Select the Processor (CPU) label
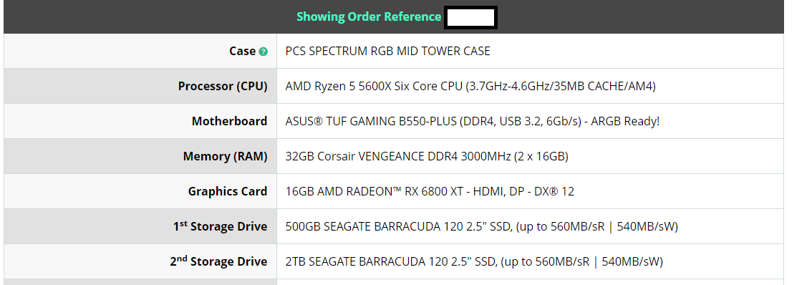The image size is (812, 285). click(x=223, y=86)
